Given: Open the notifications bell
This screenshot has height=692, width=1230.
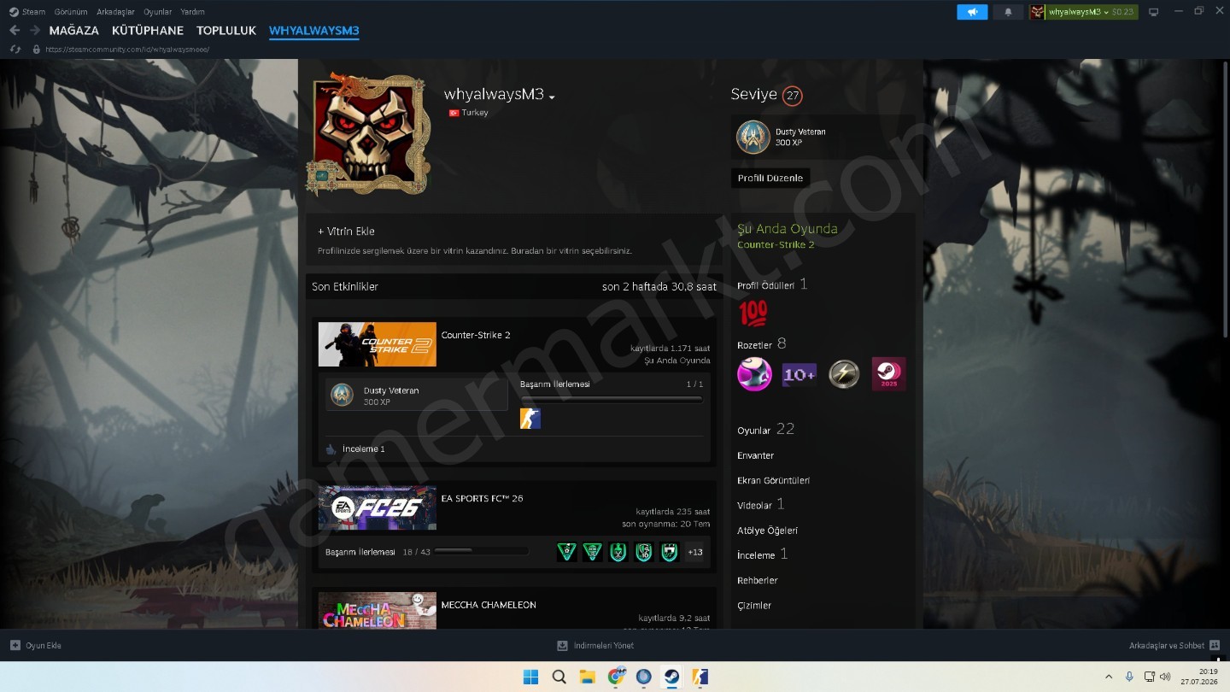Looking at the screenshot, I should pyautogui.click(x=1009, y=12).
